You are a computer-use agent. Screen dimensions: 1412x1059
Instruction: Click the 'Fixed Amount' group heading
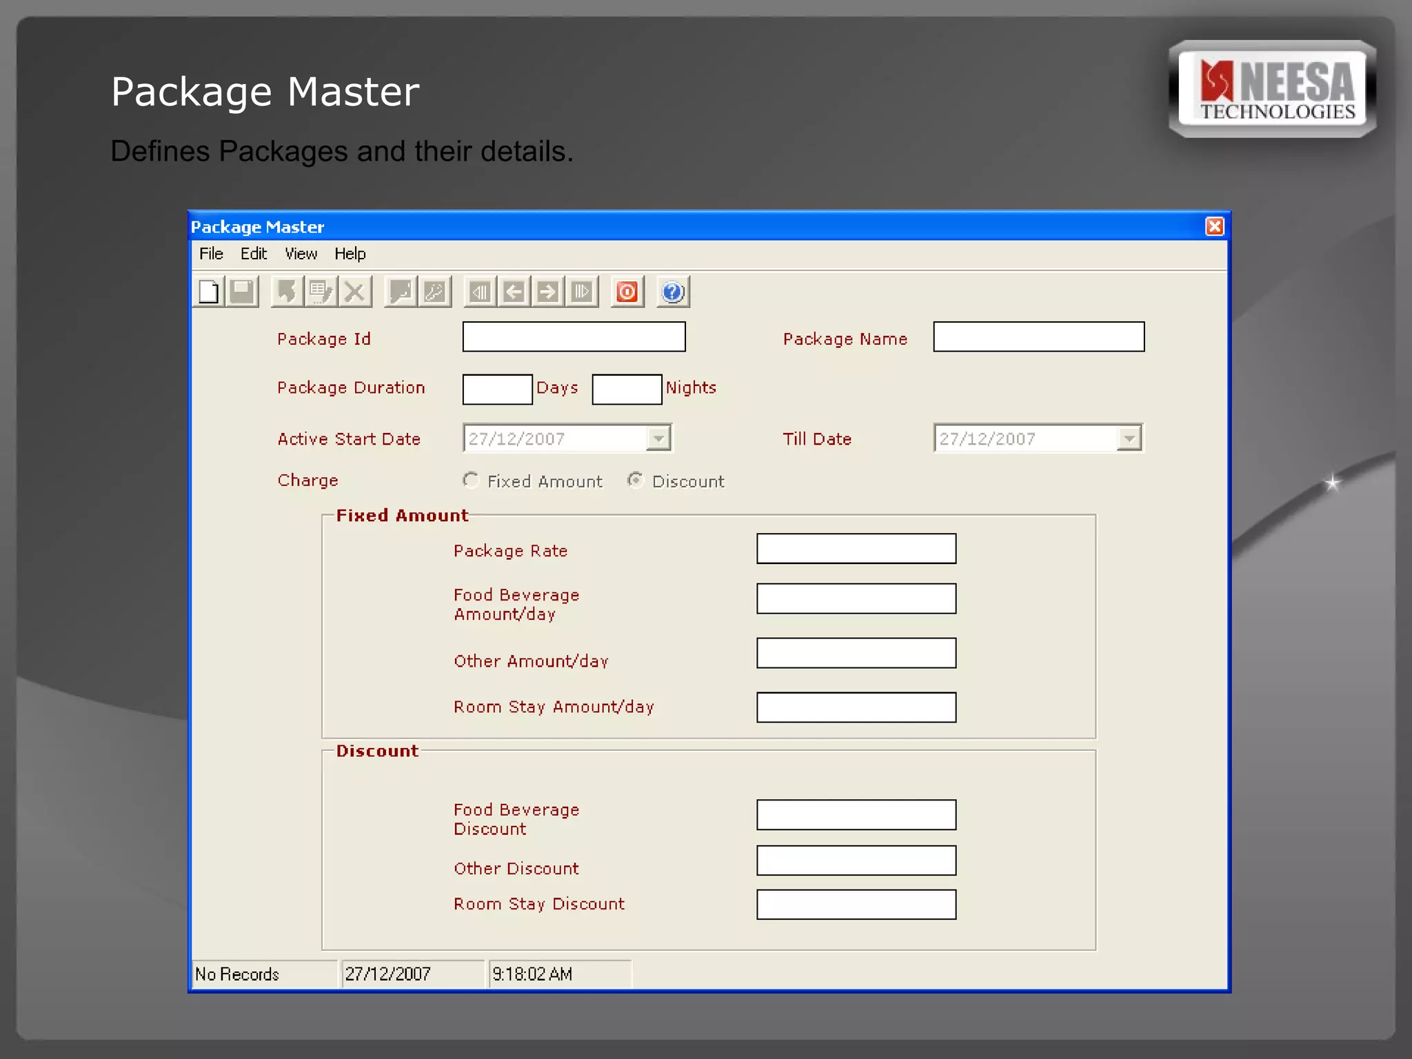[402, 516]
